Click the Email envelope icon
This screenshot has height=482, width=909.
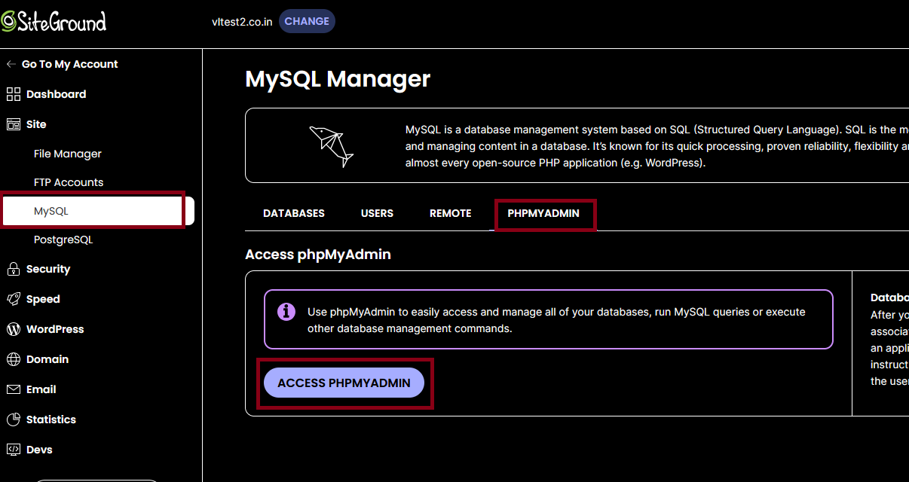coord(14,389)
